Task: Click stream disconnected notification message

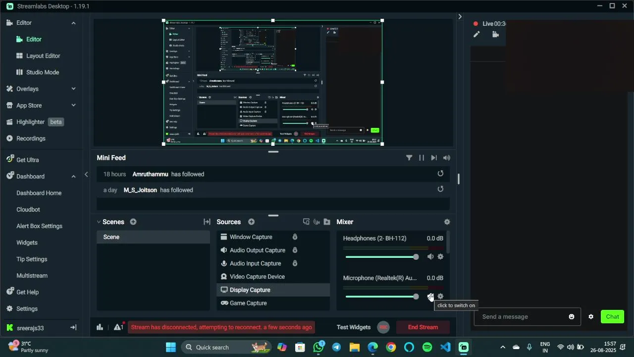Action: click(x=221, y=327)
